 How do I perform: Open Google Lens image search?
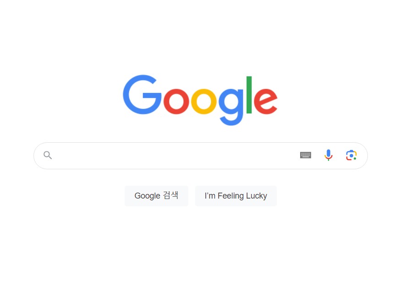point(351,156)
